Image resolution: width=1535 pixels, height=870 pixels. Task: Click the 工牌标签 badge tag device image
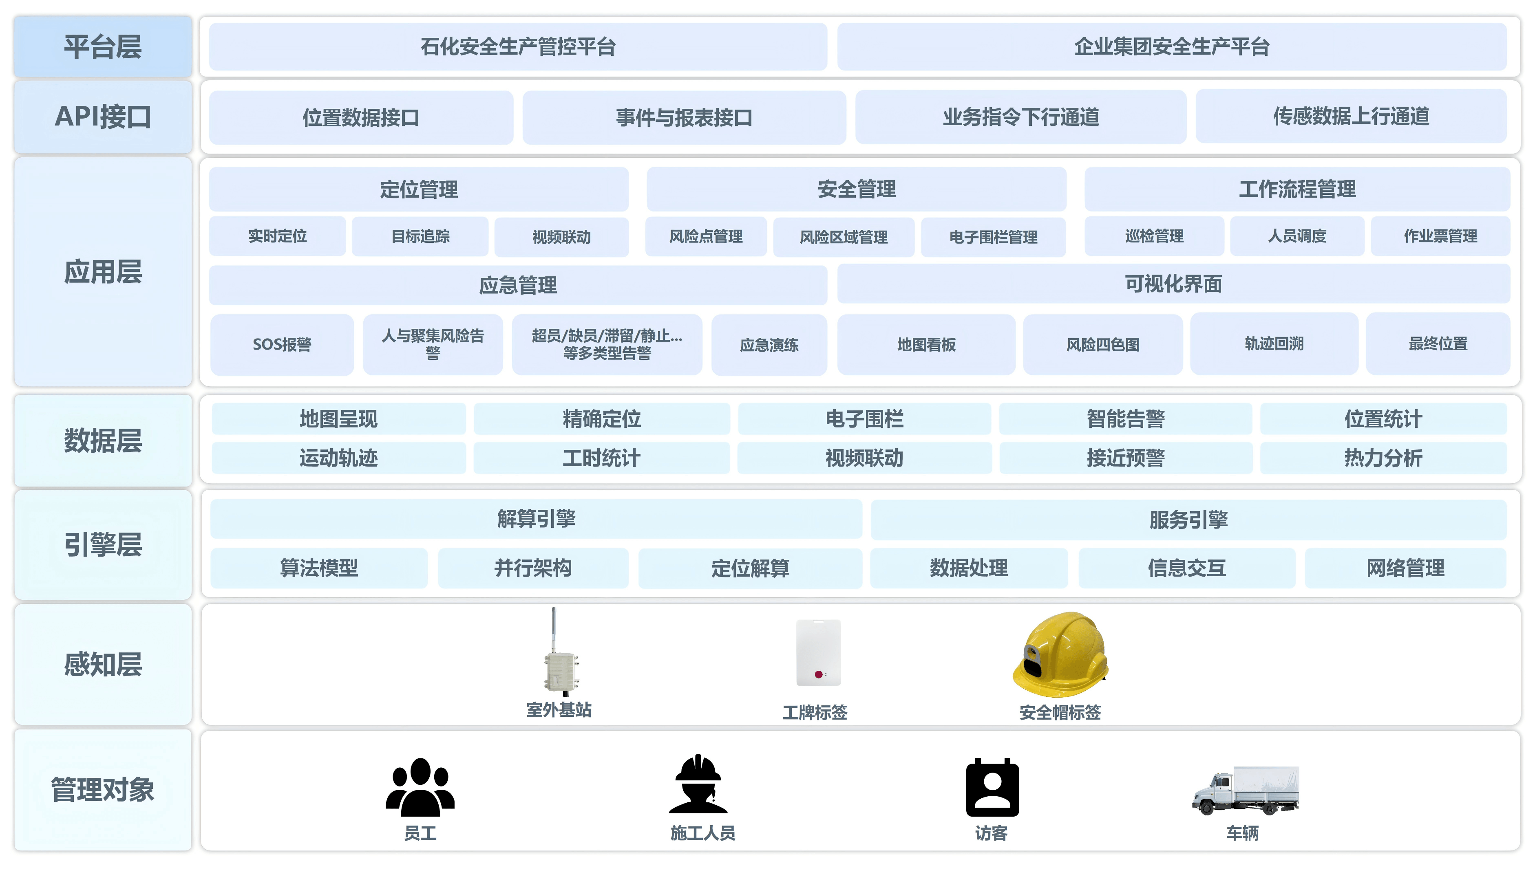click(818, 652)
